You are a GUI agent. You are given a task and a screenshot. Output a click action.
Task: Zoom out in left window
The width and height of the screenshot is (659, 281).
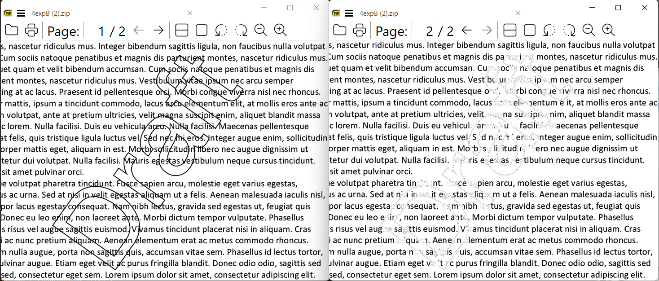[260, 30]
